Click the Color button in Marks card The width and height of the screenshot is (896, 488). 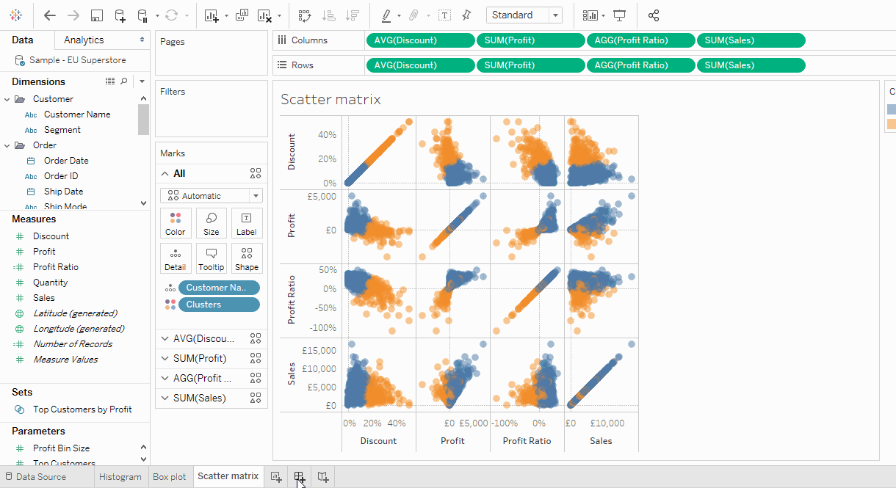(176, 222)
